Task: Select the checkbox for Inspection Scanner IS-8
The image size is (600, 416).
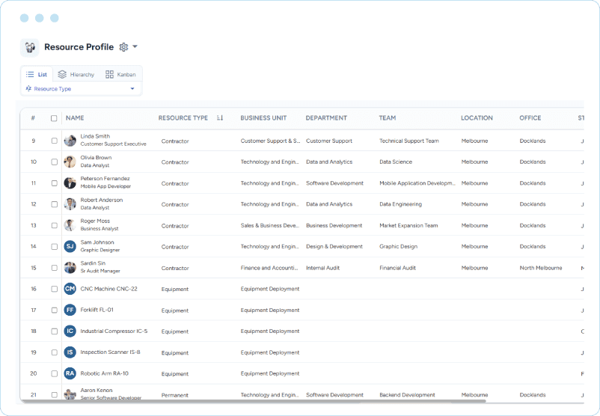Action: point(55,352)
